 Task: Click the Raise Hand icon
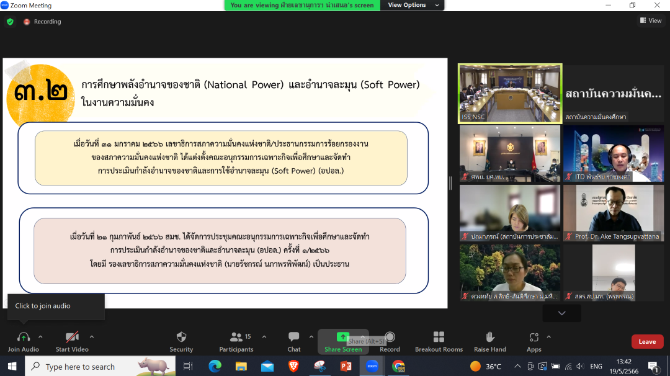point(490,337)
